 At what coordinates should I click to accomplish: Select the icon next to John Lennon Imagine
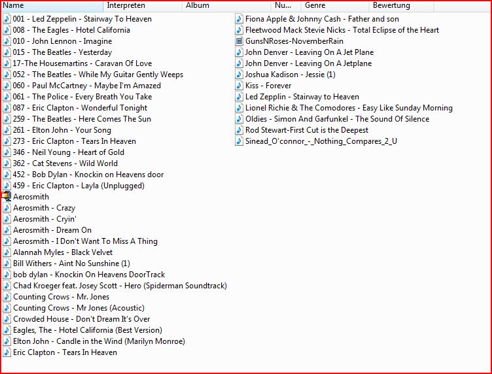pyautogui.click(x=7, y=41)
